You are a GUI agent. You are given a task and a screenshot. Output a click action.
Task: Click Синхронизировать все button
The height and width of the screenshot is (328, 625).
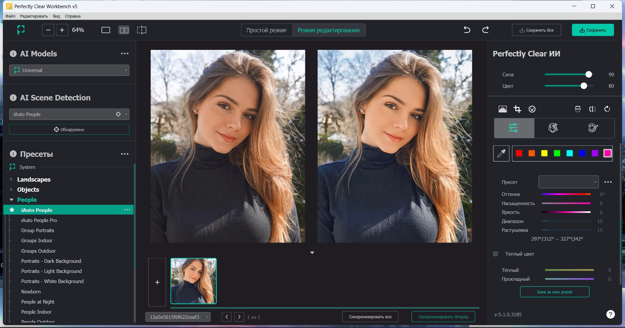click(370, 317)
